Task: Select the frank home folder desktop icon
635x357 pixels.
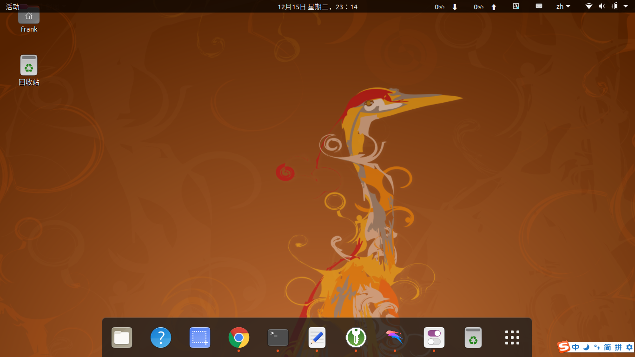Action: 29,19
